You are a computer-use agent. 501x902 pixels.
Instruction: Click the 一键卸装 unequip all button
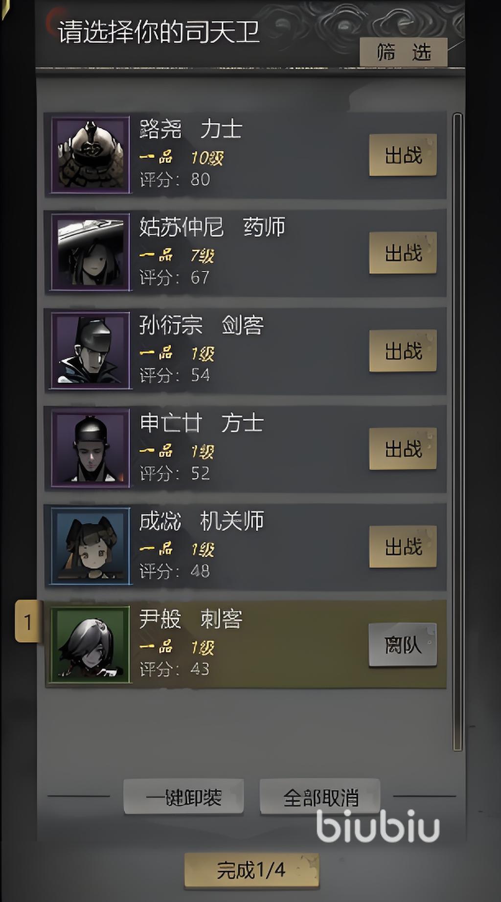coord(183,797)
